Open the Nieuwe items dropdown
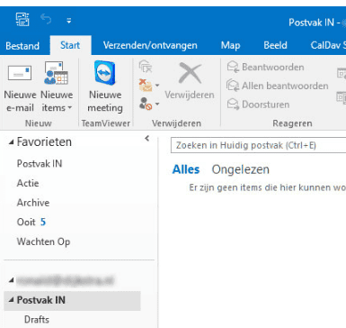This screenshot has width=346, height=328. point(57,101)
